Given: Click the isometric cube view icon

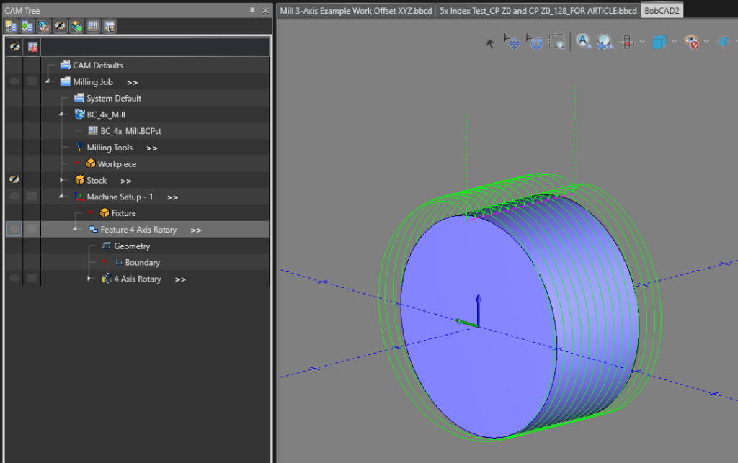Looking at the screenshot, I should pos(660,41).
